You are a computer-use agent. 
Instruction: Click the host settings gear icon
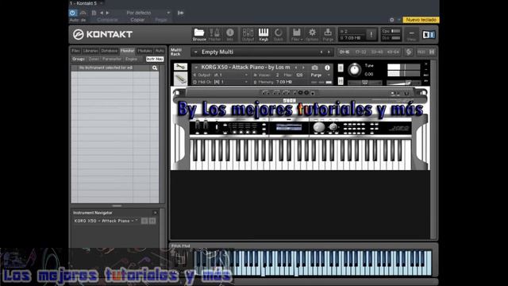pyautogui.click(x=391, y=20)
